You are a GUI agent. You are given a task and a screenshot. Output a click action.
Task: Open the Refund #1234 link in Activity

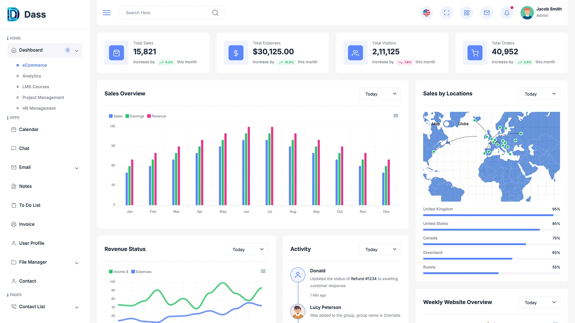coord(363,278)
